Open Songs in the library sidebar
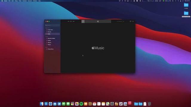The width and height of the screenshot is (191, 107). coord(53,45)
